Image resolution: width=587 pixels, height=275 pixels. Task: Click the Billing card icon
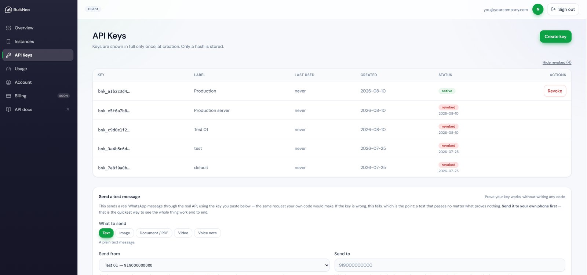(x=8, y=96)
